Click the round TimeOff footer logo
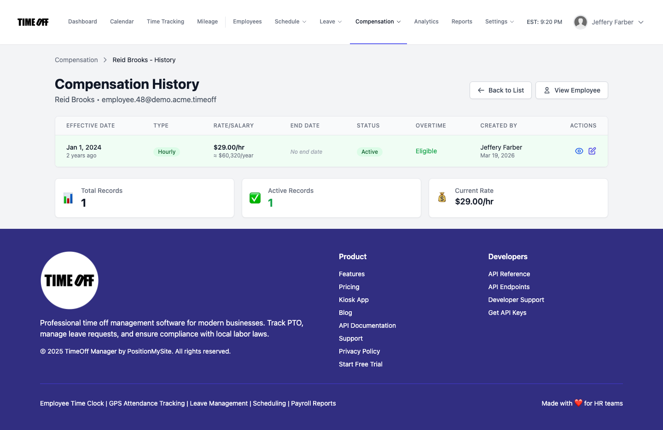This screenshot has height=430, width=663. pos(70,280)
